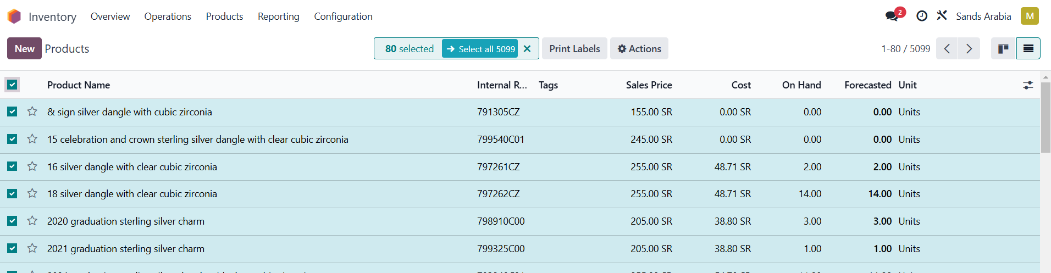The height and width of the screenshot is (273, 1051).
Task: Click Select all 5099 button
Action: [480, 49]
